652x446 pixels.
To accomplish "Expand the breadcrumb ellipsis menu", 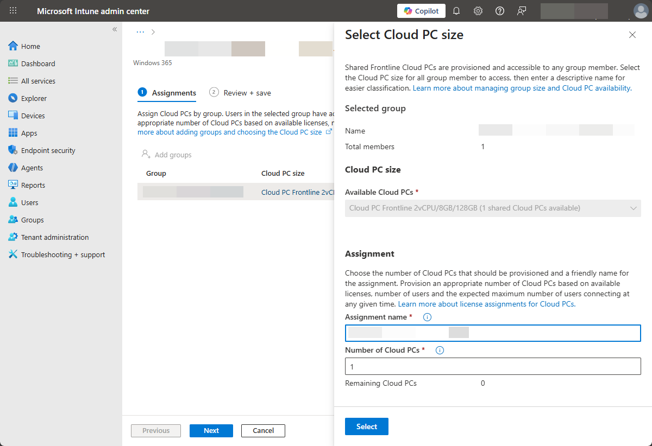I will pyautogui.click(x=140, y=32).
